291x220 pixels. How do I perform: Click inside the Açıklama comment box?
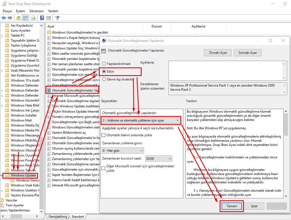[225, 71]
